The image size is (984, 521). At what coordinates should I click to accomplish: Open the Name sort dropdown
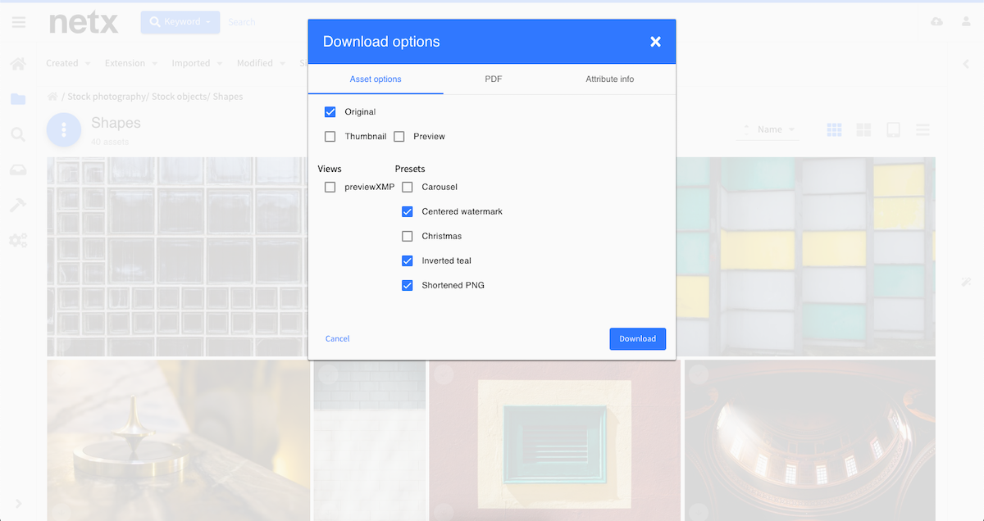pyautogui.click(x=776, y=129)
